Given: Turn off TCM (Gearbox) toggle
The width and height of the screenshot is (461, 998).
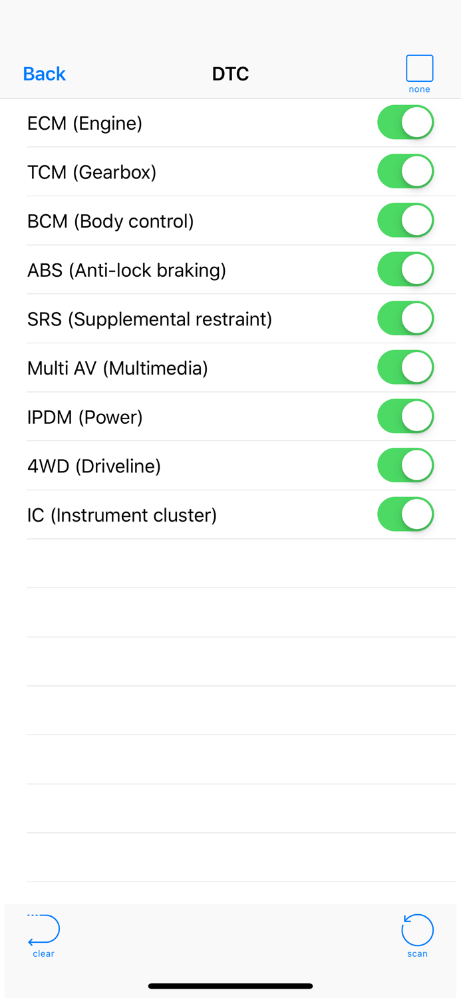Looking at the screenshot, I should click(405, 172).
